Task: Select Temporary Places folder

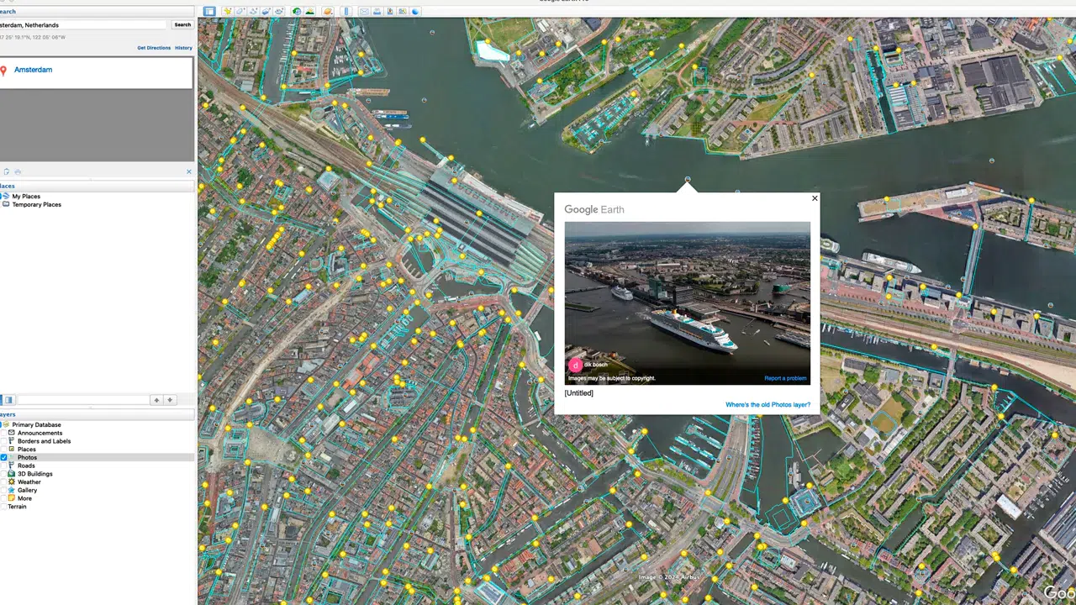Action: pyautogui.click(x=36, y=205)
